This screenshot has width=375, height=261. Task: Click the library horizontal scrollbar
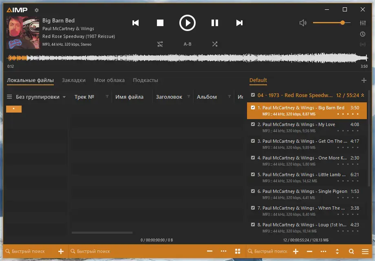[x=102, y=232]
